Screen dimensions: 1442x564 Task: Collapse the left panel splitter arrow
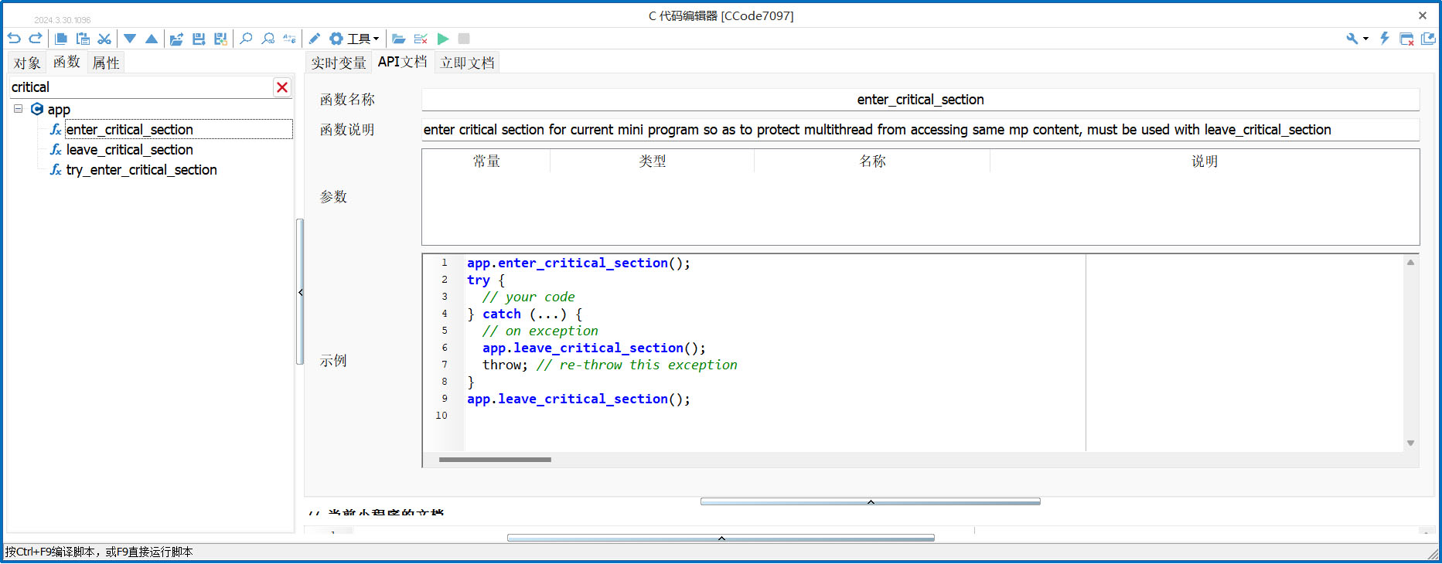tap(300, 292)
